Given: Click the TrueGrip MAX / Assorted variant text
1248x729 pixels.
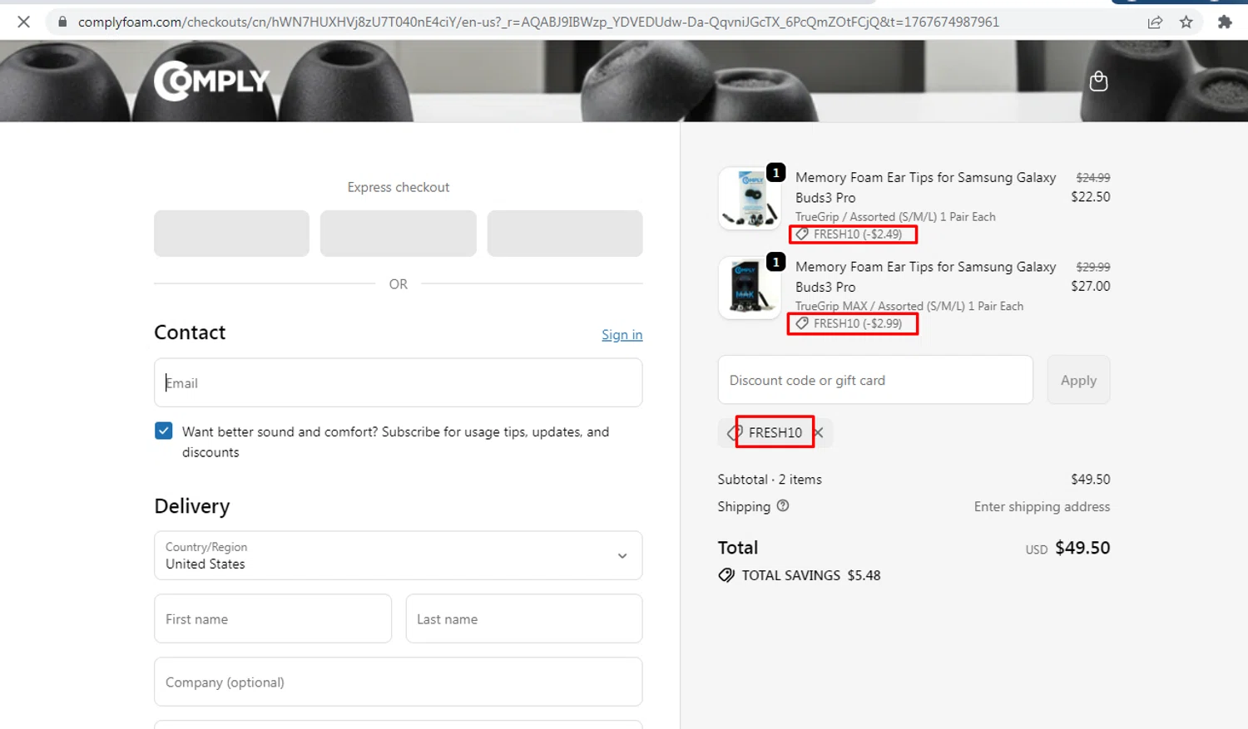Looking at the screenshot, I should (909, 306).
